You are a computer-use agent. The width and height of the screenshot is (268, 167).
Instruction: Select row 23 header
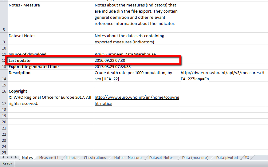coord(4,140)
